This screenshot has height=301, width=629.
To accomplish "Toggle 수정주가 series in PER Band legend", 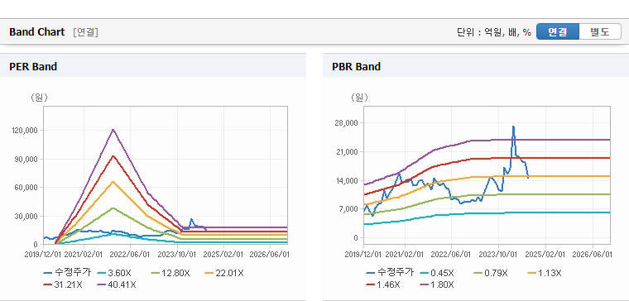I will (67, 273).
